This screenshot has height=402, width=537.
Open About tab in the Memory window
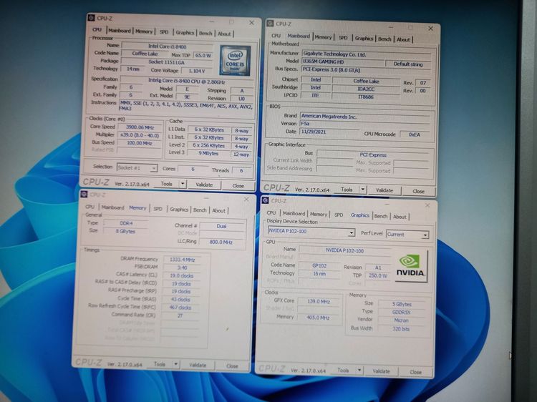(x=219, y=210)
